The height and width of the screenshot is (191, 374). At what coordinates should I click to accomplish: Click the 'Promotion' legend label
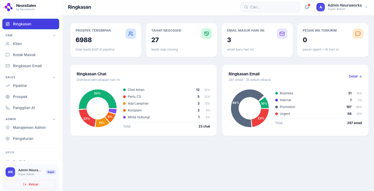[287, 107]
